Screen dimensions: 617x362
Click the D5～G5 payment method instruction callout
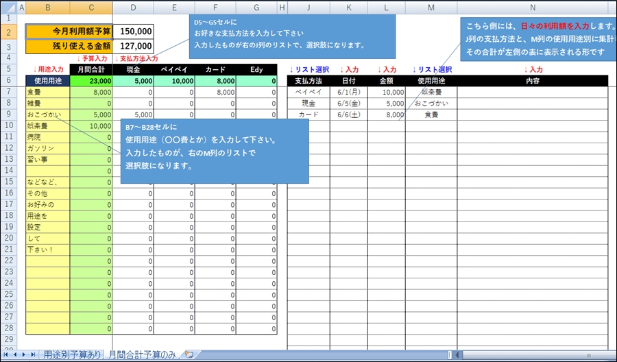coord(292,36)
